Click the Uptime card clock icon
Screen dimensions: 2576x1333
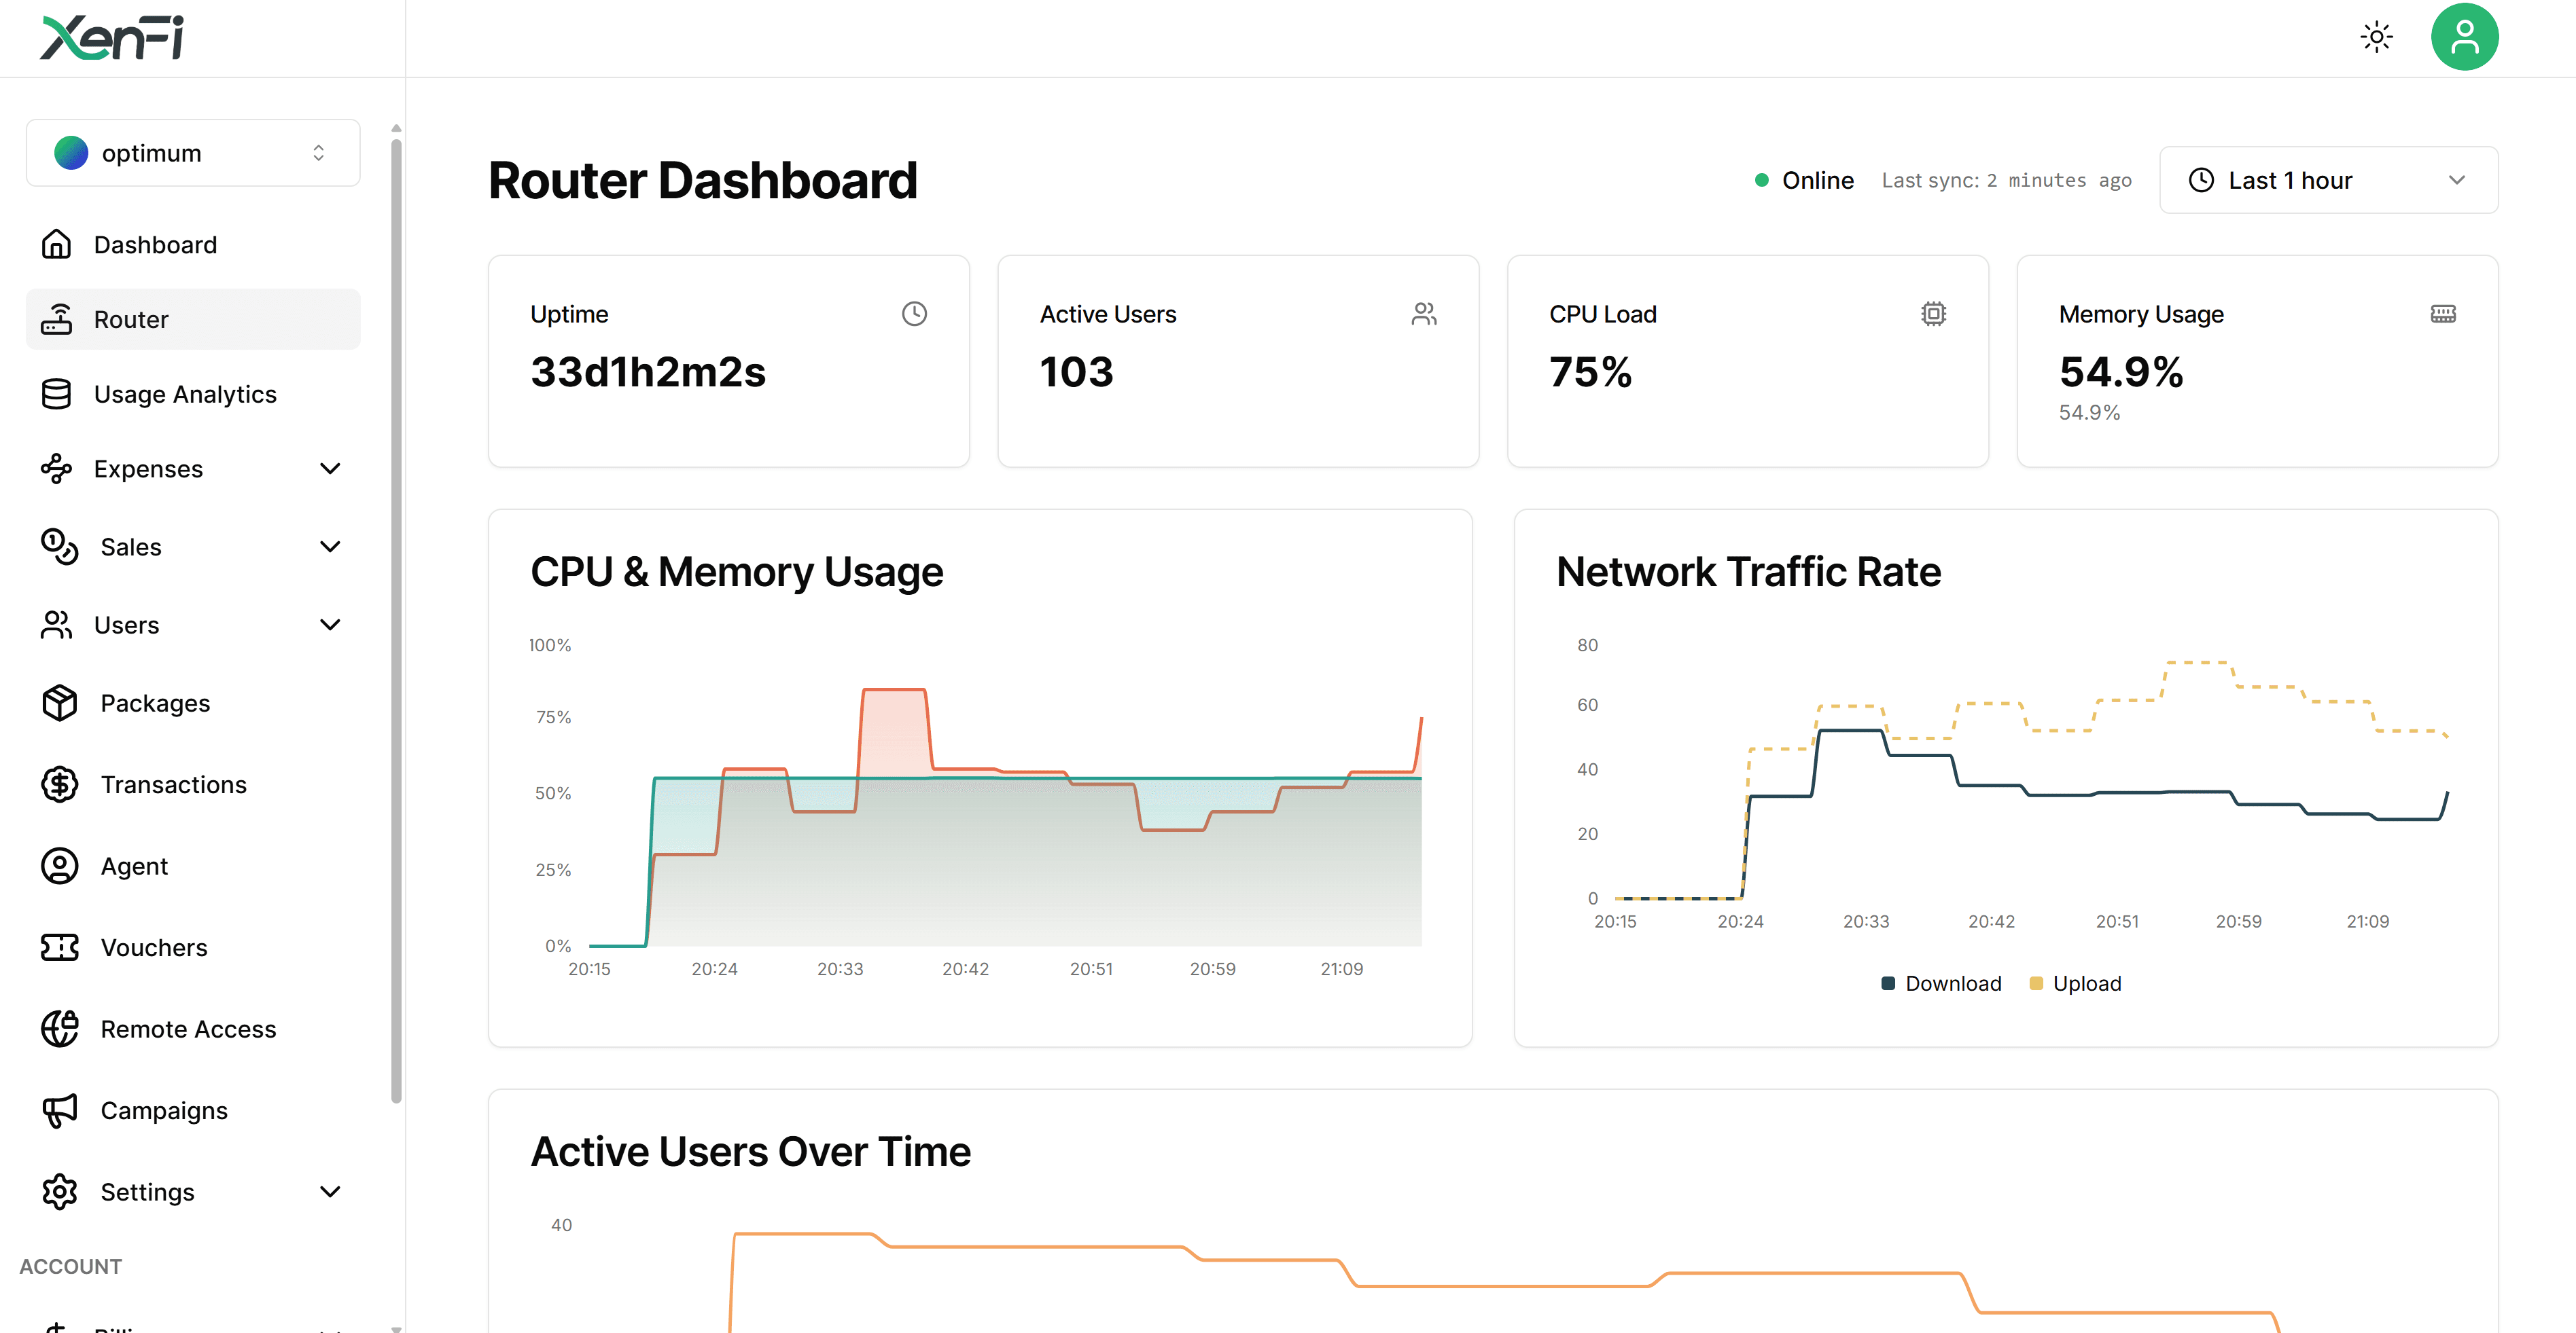pos(914,315)
